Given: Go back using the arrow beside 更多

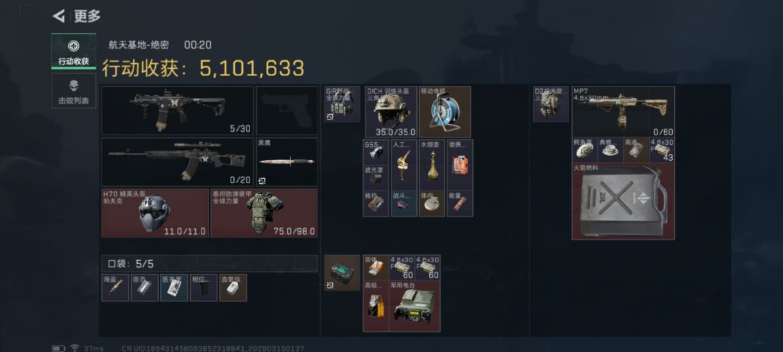Looking at the screenshot, I should click(59, 17).
